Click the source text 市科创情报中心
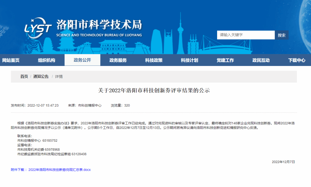311x187 pixels. tap(90, 106)
